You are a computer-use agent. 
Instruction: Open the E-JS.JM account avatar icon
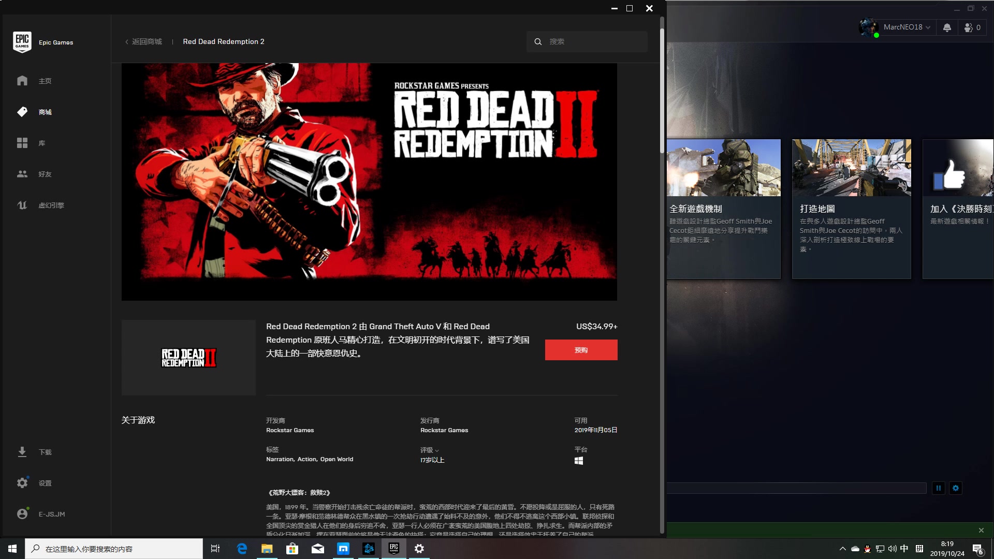click(x=22, y=514)
